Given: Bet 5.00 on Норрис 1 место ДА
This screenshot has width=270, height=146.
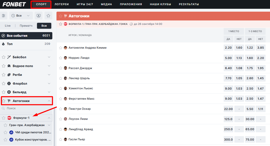Looking at the screenshot, I should (228, 58).
